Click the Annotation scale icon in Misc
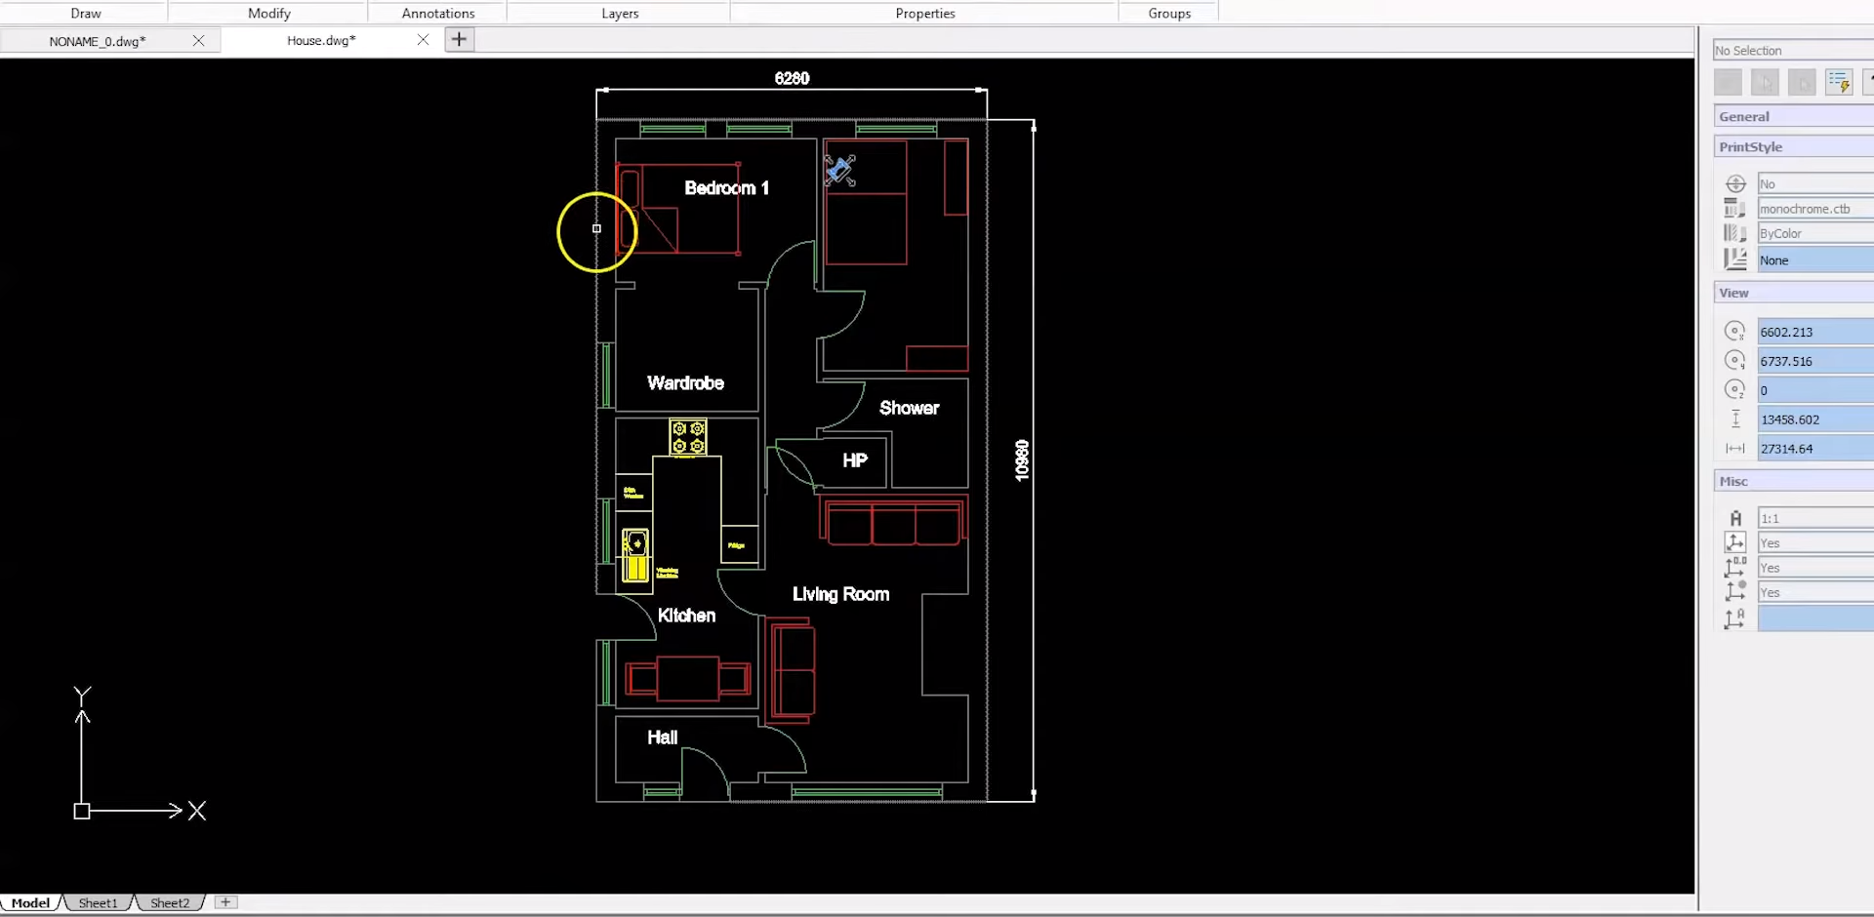 click(1734, 519)
